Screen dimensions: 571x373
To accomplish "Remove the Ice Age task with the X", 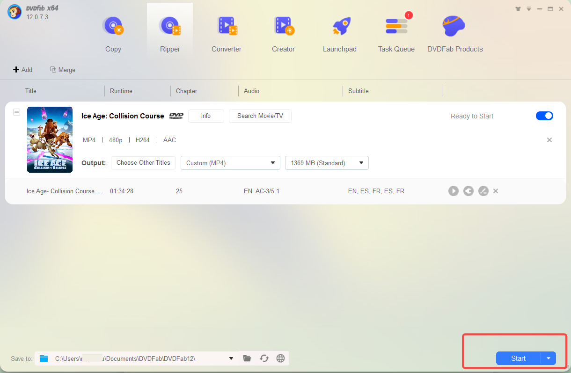I will click(549, 140).
